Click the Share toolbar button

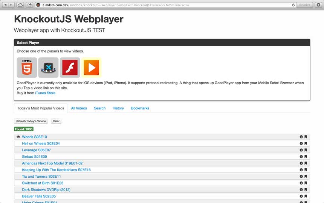pyautogui.click(x=29, y=5)
